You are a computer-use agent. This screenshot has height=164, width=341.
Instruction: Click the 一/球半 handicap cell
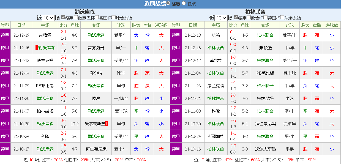[x=121, y=99]
